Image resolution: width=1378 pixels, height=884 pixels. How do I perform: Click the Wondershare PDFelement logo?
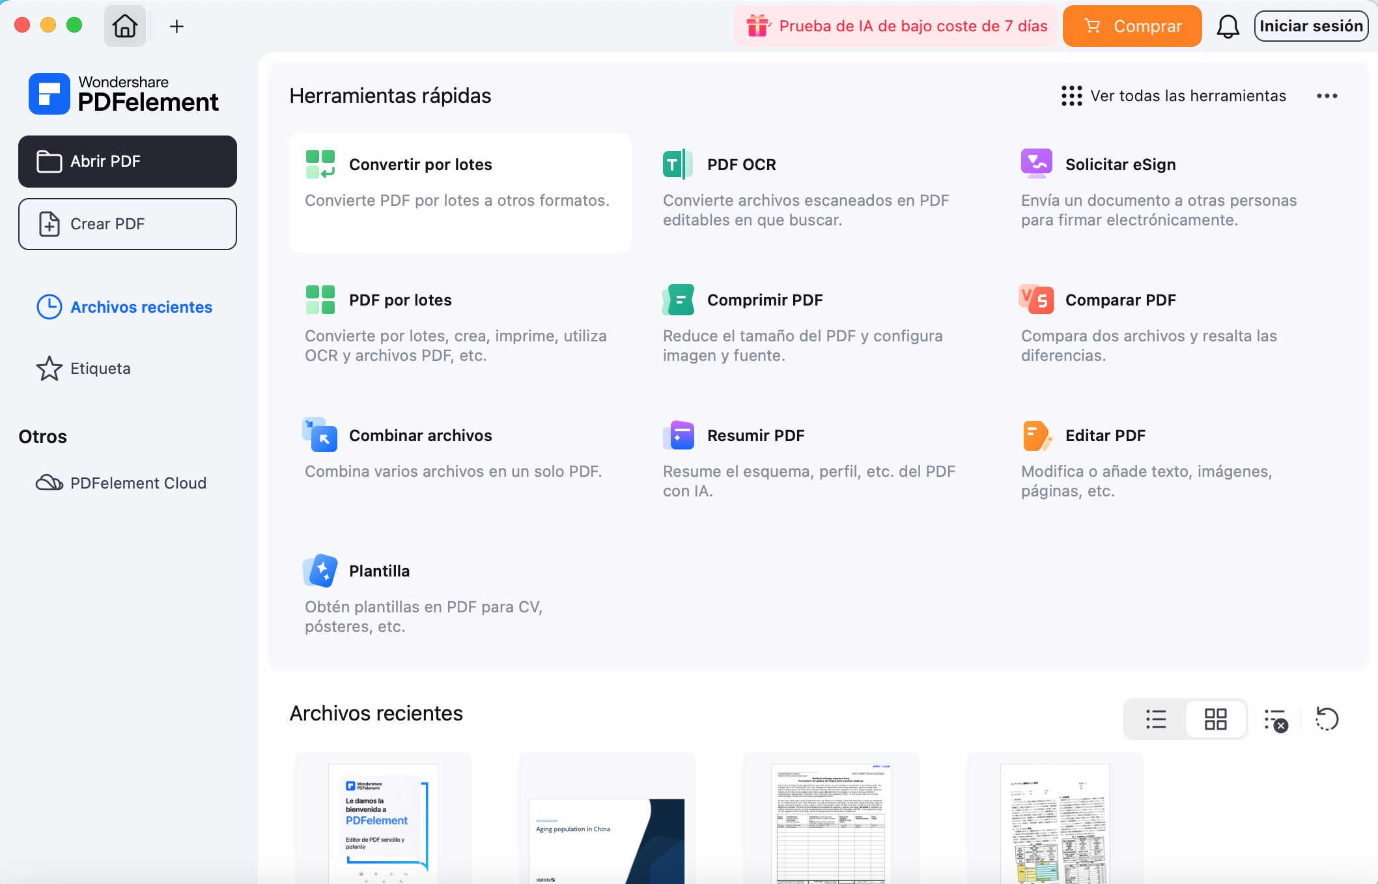124,94
